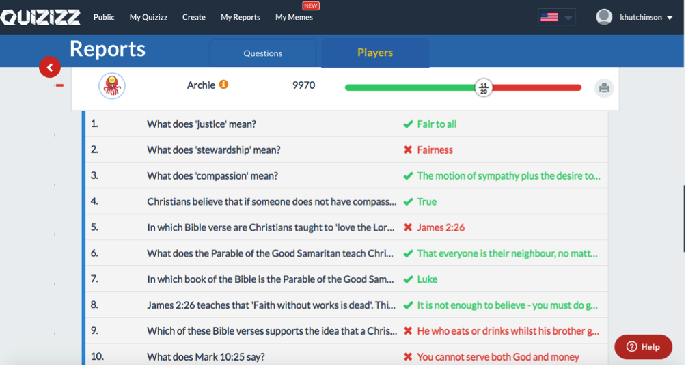Click the 11/20 score progress marker

coord(484,88)
